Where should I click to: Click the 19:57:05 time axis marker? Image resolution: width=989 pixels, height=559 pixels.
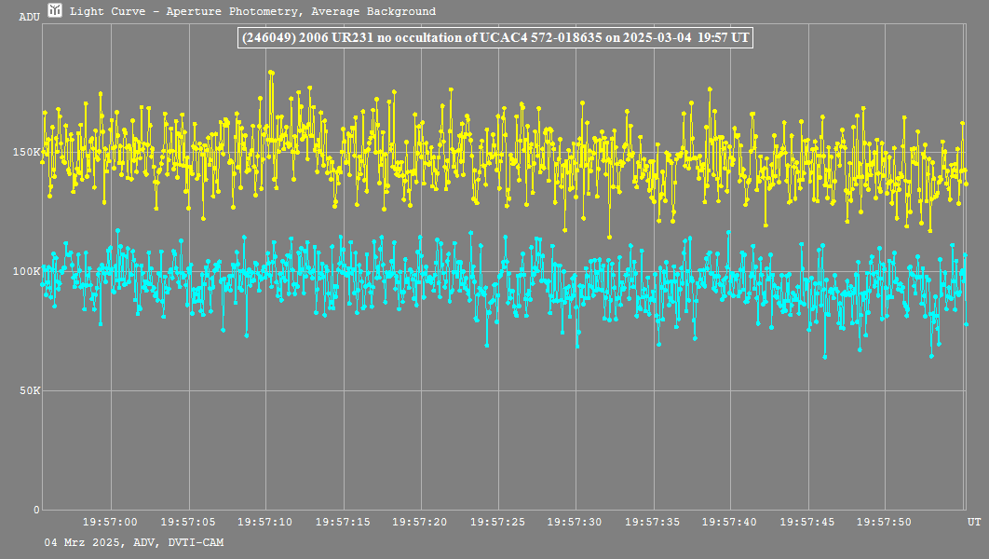[188, 523]
